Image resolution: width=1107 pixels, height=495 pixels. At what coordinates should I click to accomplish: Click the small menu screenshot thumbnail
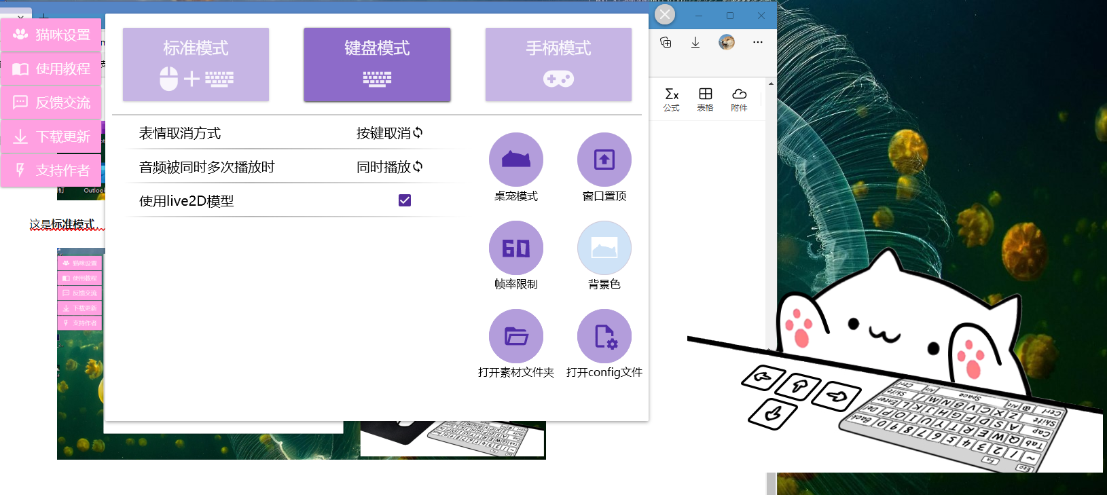click(x=80, y=293)
